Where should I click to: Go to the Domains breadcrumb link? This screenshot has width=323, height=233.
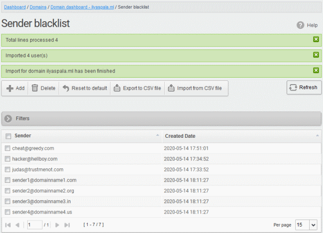point(38,7)
